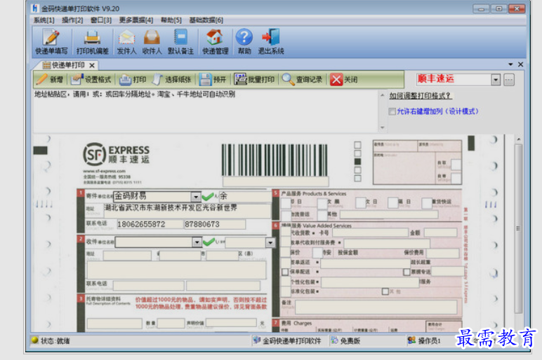Click the 打印 print button
This screenshot has height=360, width=542.
coord(133,80)
